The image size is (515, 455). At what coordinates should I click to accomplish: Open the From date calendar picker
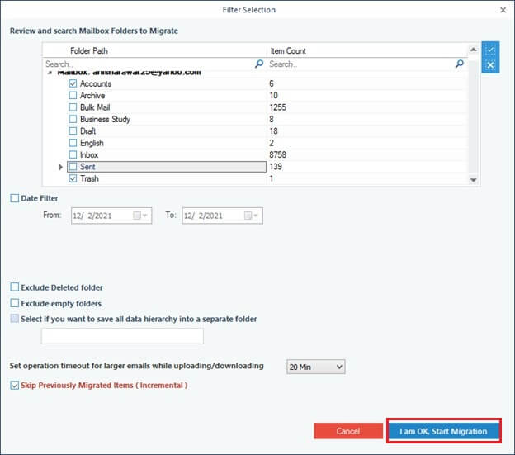coord(141,216)
